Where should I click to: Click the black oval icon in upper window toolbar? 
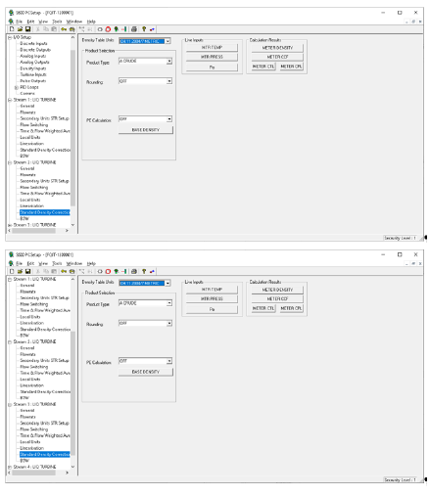pos(100,29)
